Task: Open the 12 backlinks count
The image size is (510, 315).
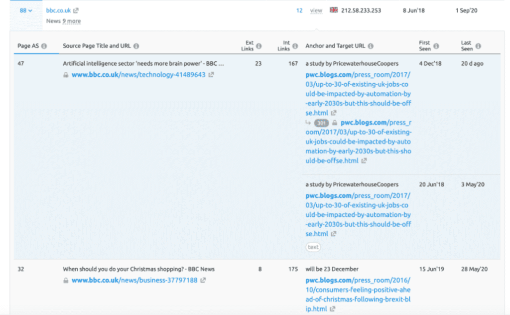Action: 299,10
